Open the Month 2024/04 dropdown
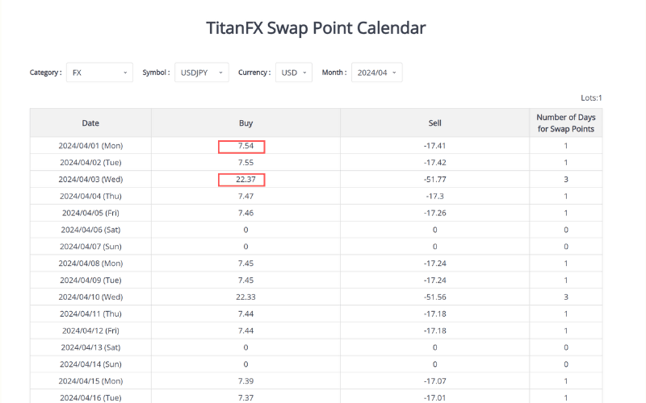 point(376,73)
